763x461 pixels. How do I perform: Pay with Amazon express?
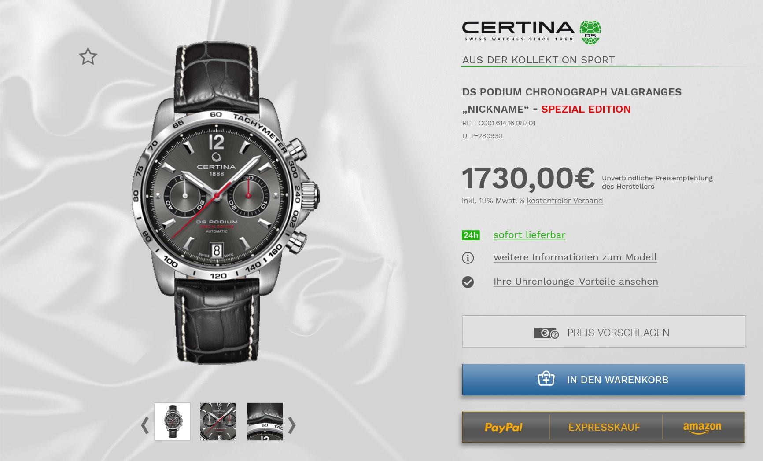[703, 427]
